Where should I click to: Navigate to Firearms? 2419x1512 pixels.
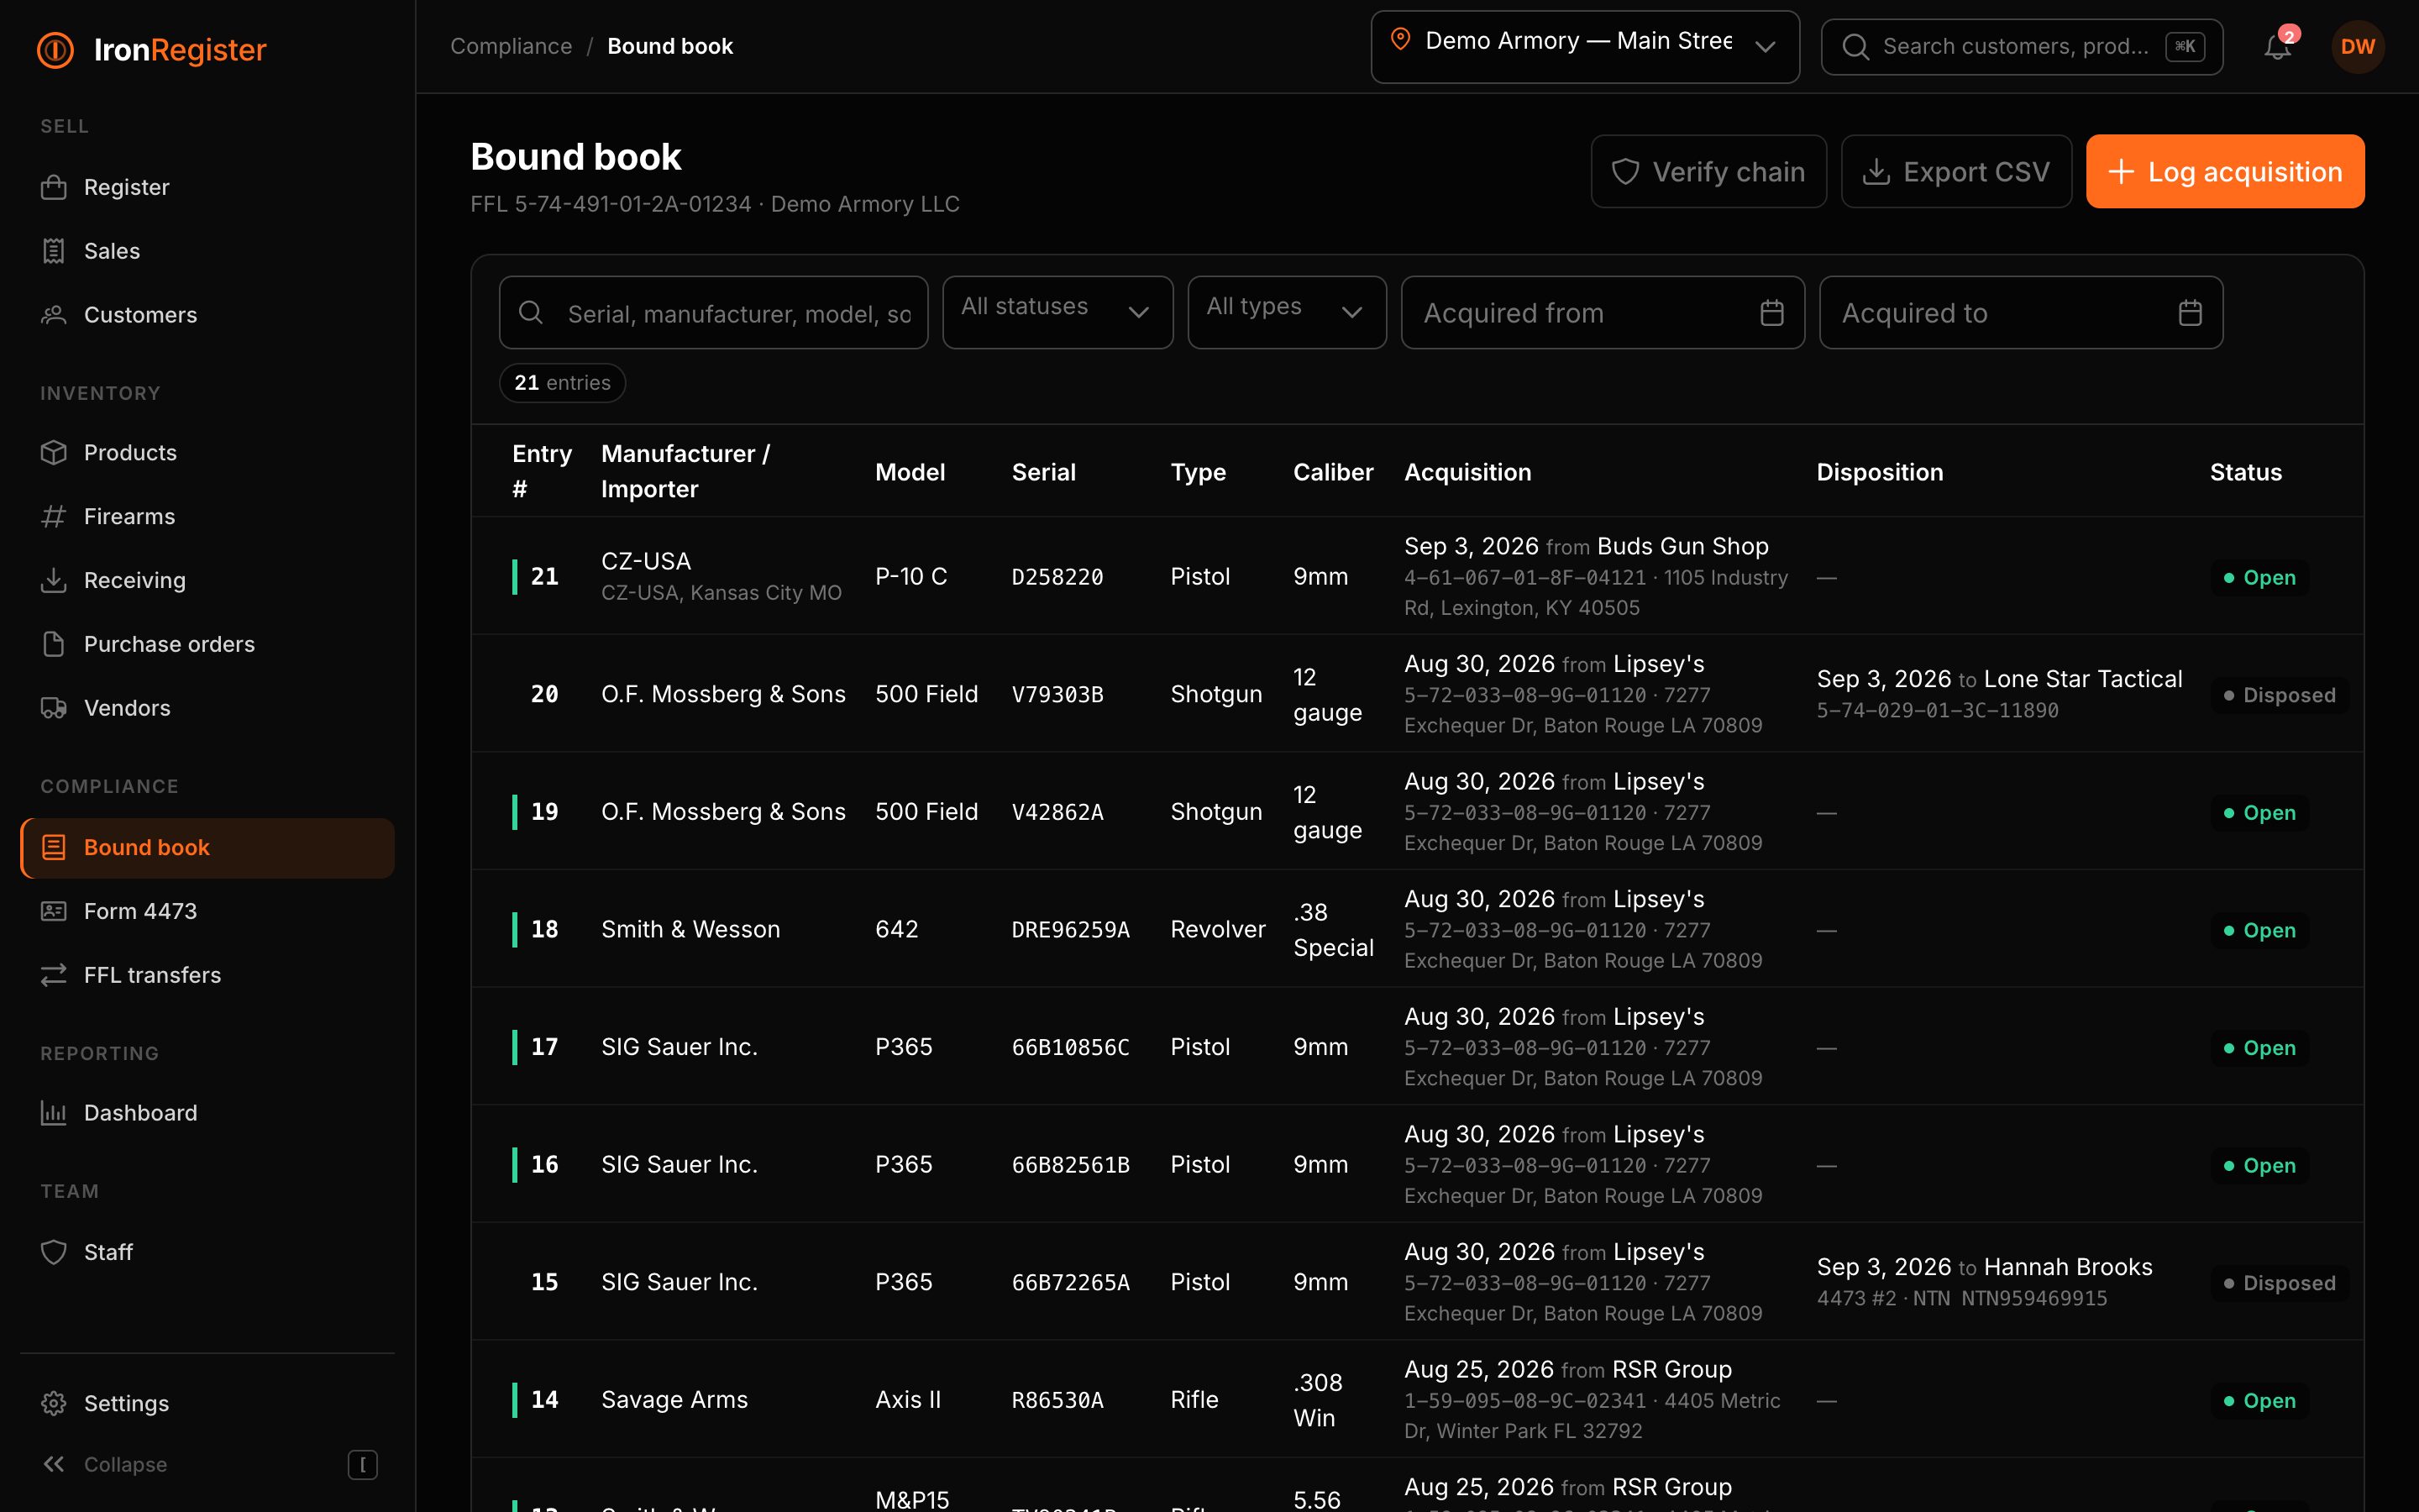point(207,516)
